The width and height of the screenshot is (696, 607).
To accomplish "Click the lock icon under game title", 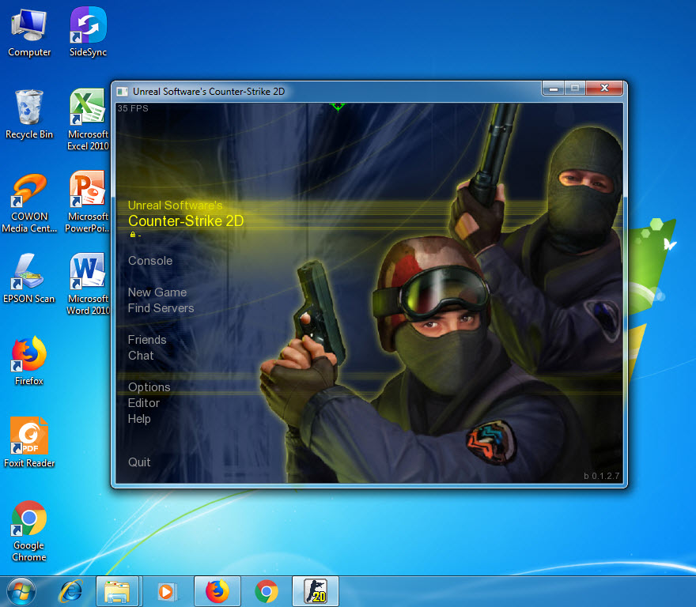I will coord(132,234).
